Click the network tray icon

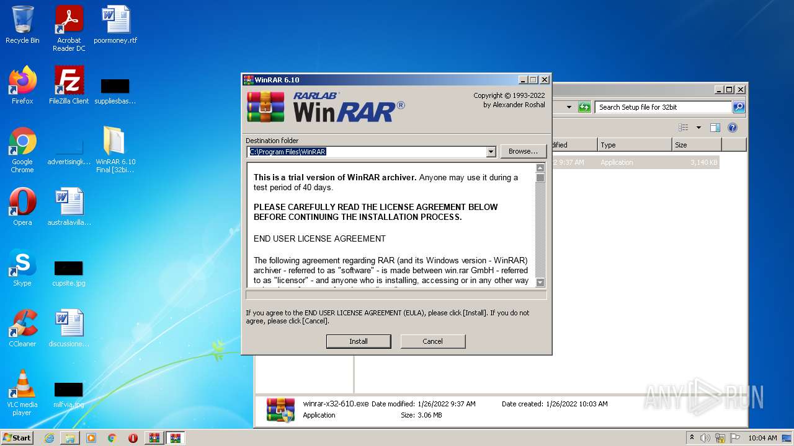click(720, 438)
